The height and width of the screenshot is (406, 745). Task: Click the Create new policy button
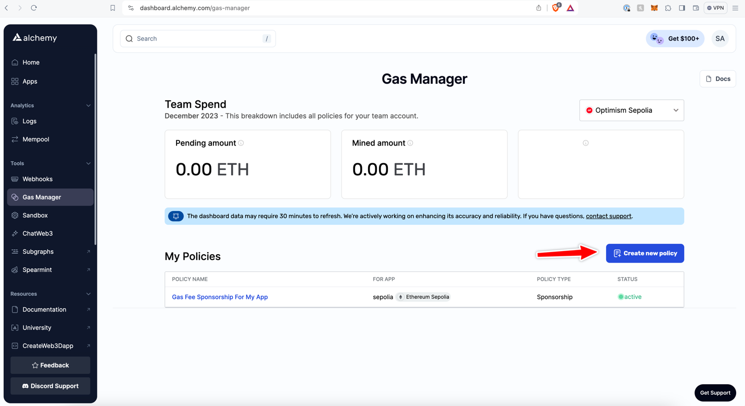[x=645, y=253]
